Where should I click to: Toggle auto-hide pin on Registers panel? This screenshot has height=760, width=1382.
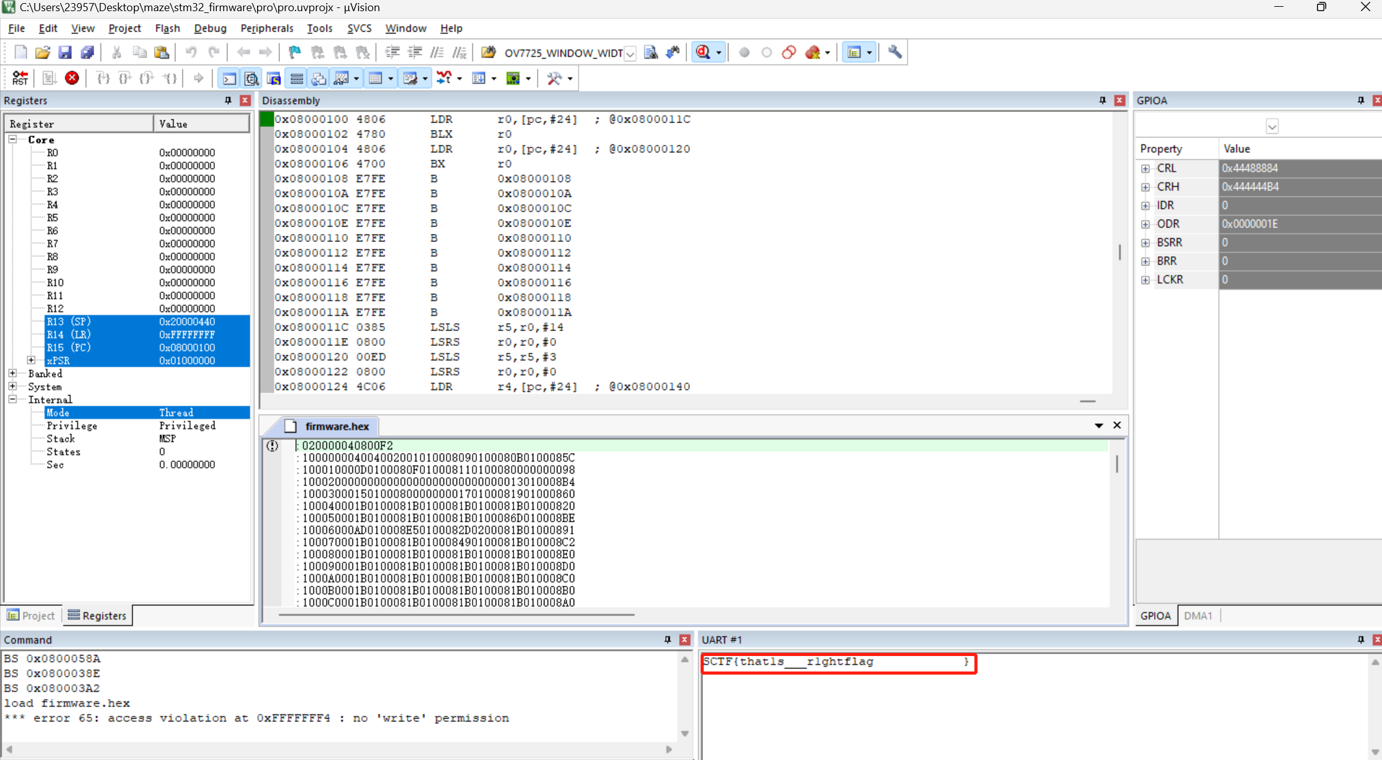pyautogui.click(x=228, y=100)
